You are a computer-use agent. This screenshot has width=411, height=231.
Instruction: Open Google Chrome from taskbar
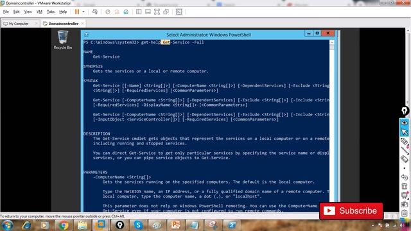pyautogui.click(x=63, y=225)
